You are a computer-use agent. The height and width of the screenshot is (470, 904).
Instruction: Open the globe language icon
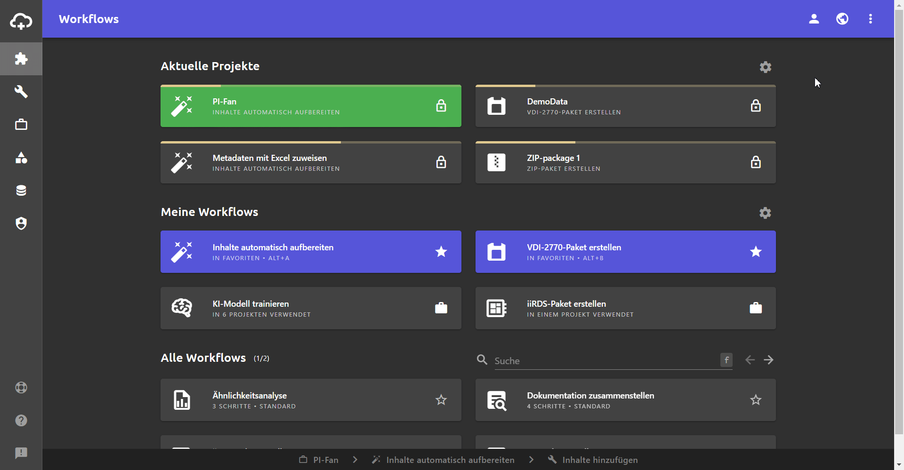point(842,19)
